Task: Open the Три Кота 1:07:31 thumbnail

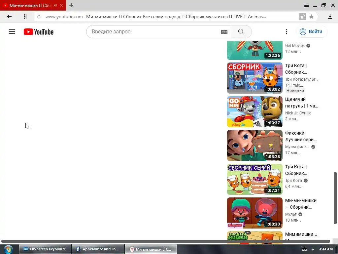Action: tap(255, 179)
